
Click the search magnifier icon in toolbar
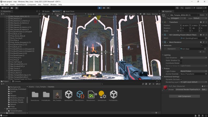click(x=181, y=8)
